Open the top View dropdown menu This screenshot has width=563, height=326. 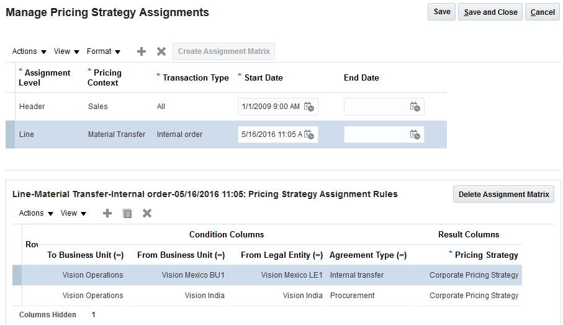tap(66, 51)
